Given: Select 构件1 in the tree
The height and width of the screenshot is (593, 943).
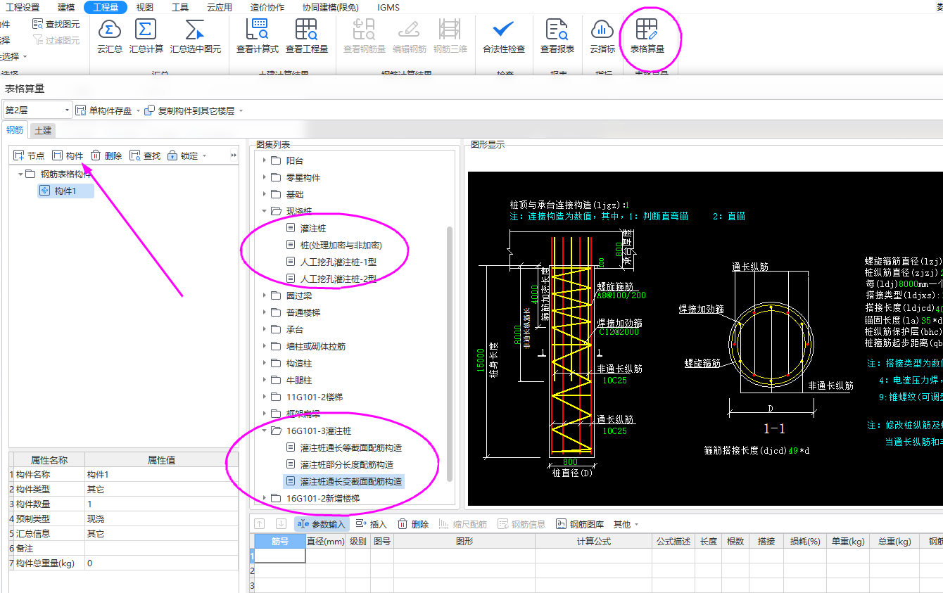Looking at the screenshot, I should click(x=65, y=191).
